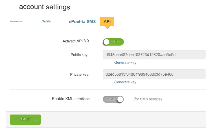Click inside the Public key field

[154, 55]
